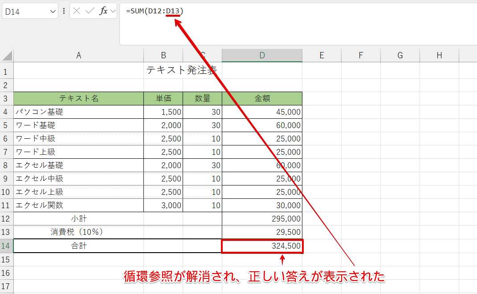Select total value 324,500
The width and height of the screenshot is (477, 294).
[262, 246]
